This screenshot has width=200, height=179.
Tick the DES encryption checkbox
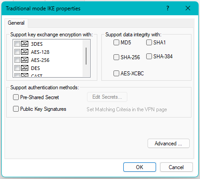point(17,68)
